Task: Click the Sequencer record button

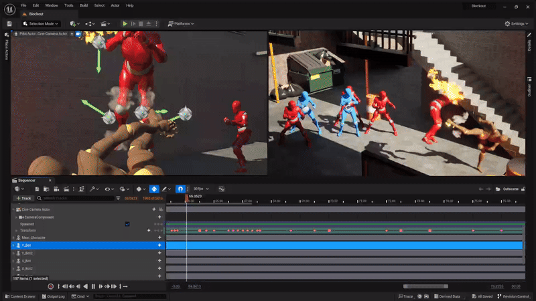Action: (50, 286)
